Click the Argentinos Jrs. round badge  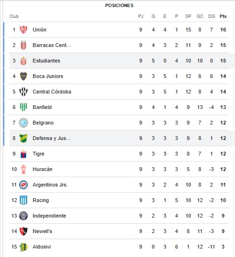(x=23, y=185)
